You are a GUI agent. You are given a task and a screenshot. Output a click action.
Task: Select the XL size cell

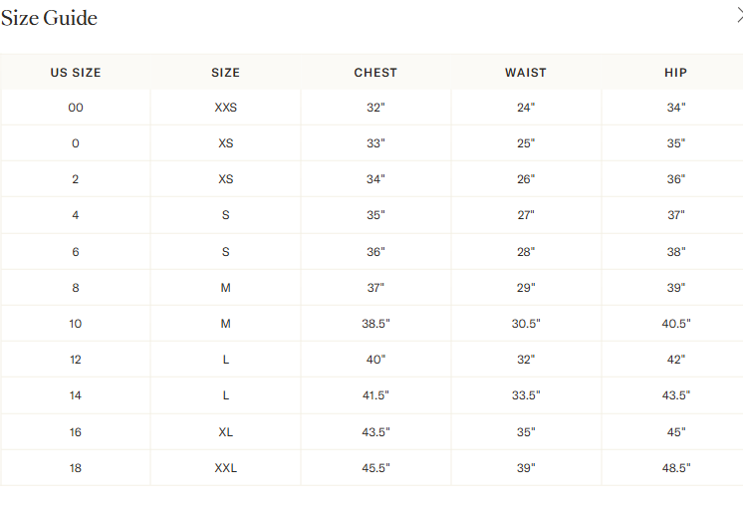[225, 432]
